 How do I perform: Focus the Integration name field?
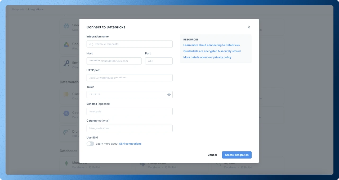pos(130,44)
